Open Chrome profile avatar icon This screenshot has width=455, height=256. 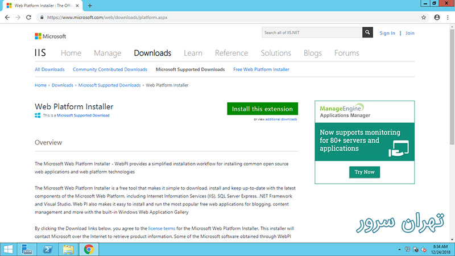click(436, 17)
